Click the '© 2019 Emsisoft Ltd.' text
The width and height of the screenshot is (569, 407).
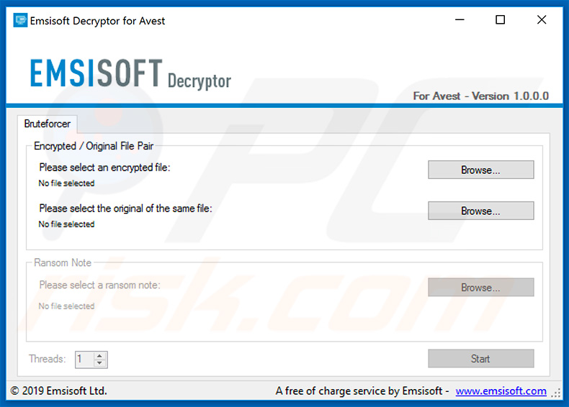coord(59,390)
